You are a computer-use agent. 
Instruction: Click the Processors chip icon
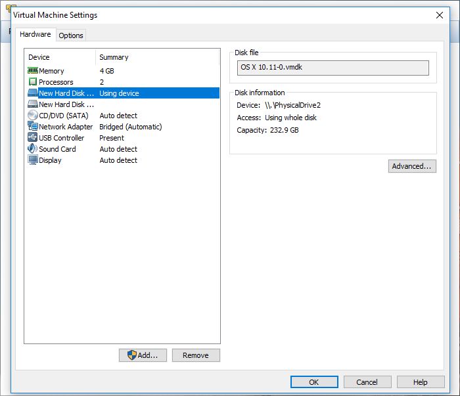[x=33, y=81]
